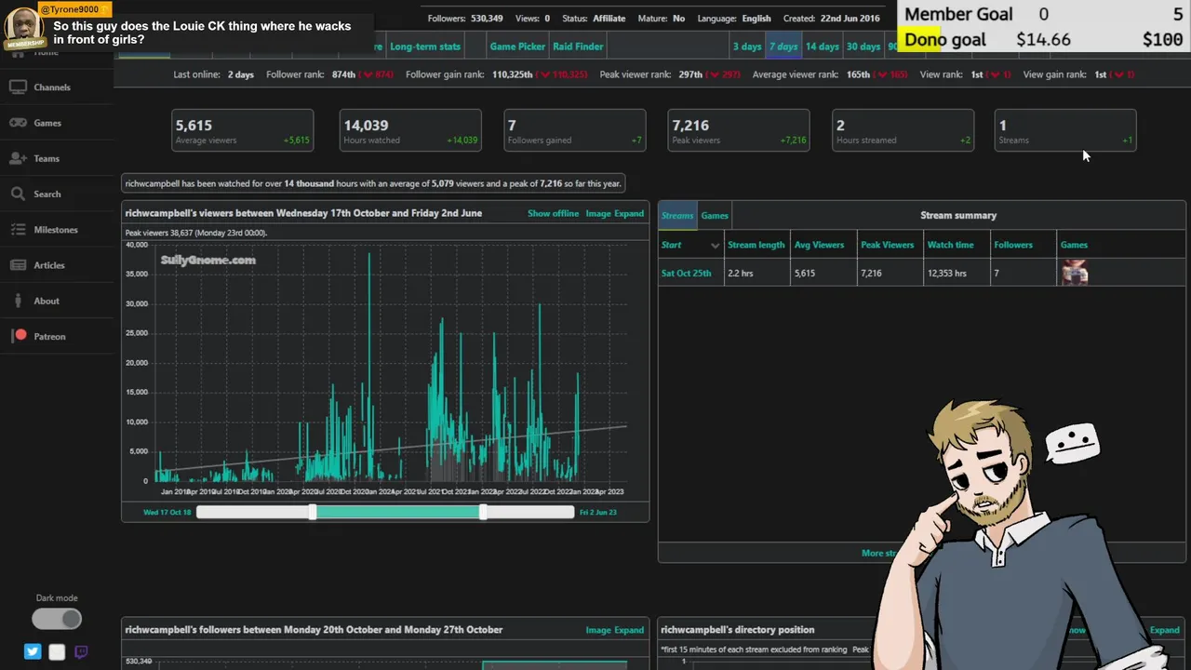Grab the left handle of date range slider
This screenshot has height=670, width=1191.
tap(313, 512)
